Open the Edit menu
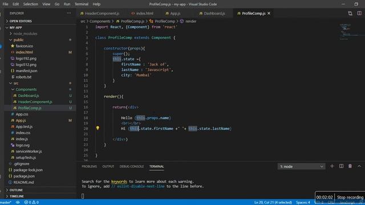The width and height of the screenshot is (365, 205). coord(15,4)
